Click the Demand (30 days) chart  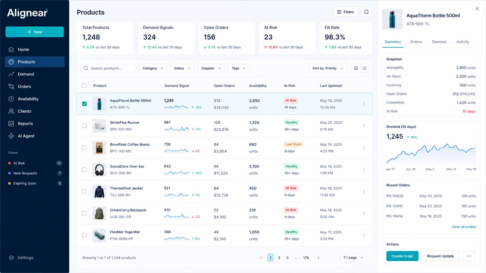coord(431,153)
